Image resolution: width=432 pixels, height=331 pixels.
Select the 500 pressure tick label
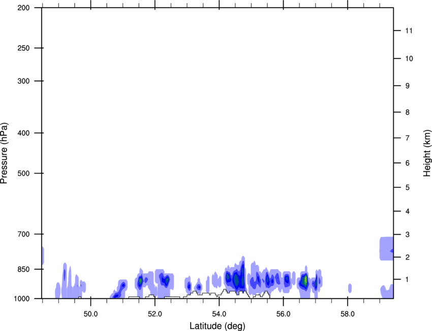coord(23,173)
